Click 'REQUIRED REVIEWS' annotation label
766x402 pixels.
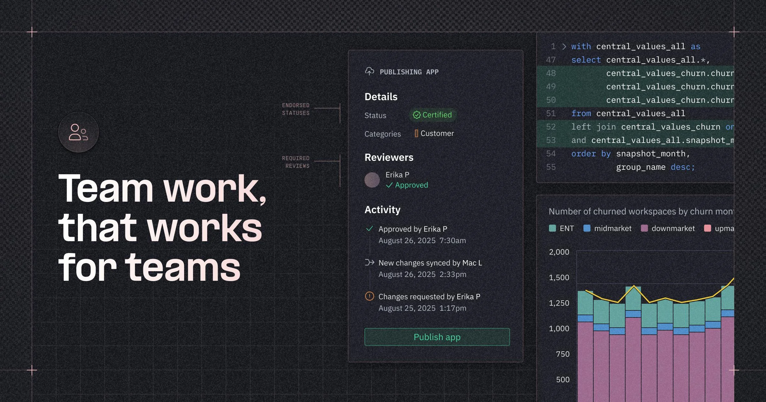(x=296, y=162)
